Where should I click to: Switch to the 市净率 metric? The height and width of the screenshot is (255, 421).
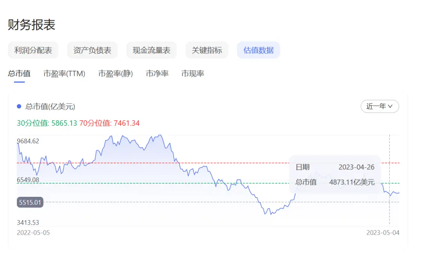tap(157, 73)
